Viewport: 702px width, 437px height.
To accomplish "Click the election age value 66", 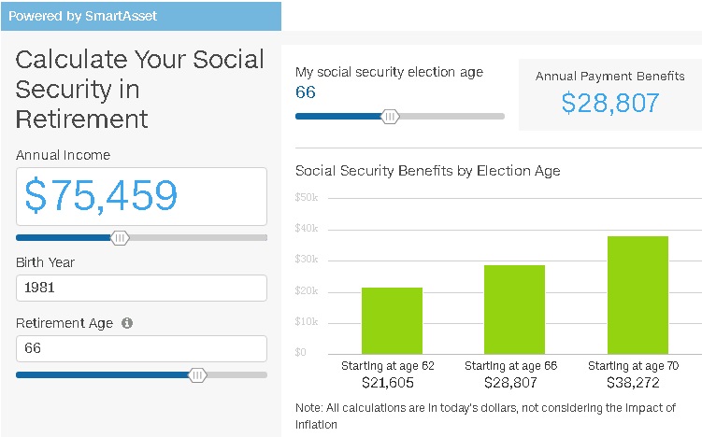I will click(x=306, y=92).
